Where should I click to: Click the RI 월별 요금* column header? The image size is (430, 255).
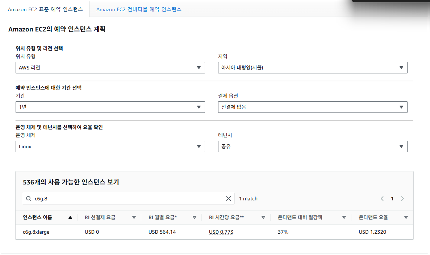(163, 217)
